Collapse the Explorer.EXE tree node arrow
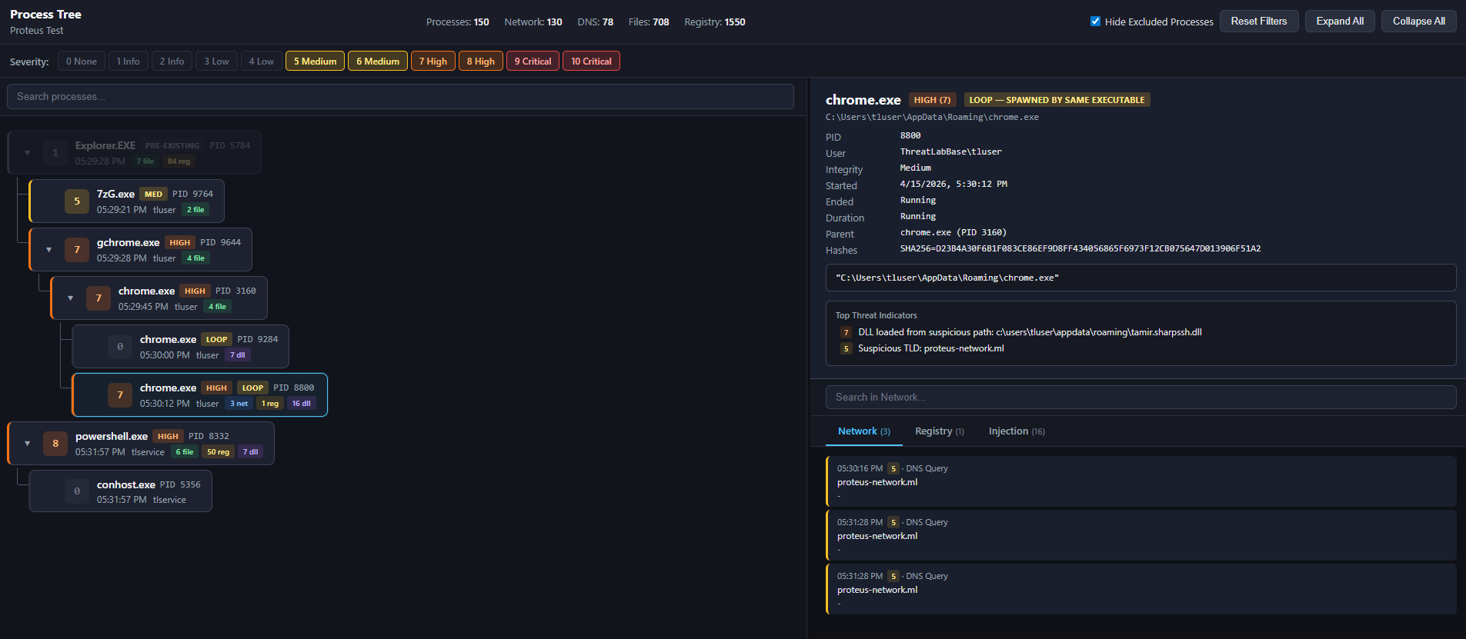 click(x=27, y=153)
